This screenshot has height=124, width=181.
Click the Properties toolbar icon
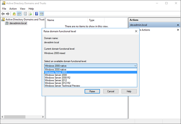[x=25, y=14]
